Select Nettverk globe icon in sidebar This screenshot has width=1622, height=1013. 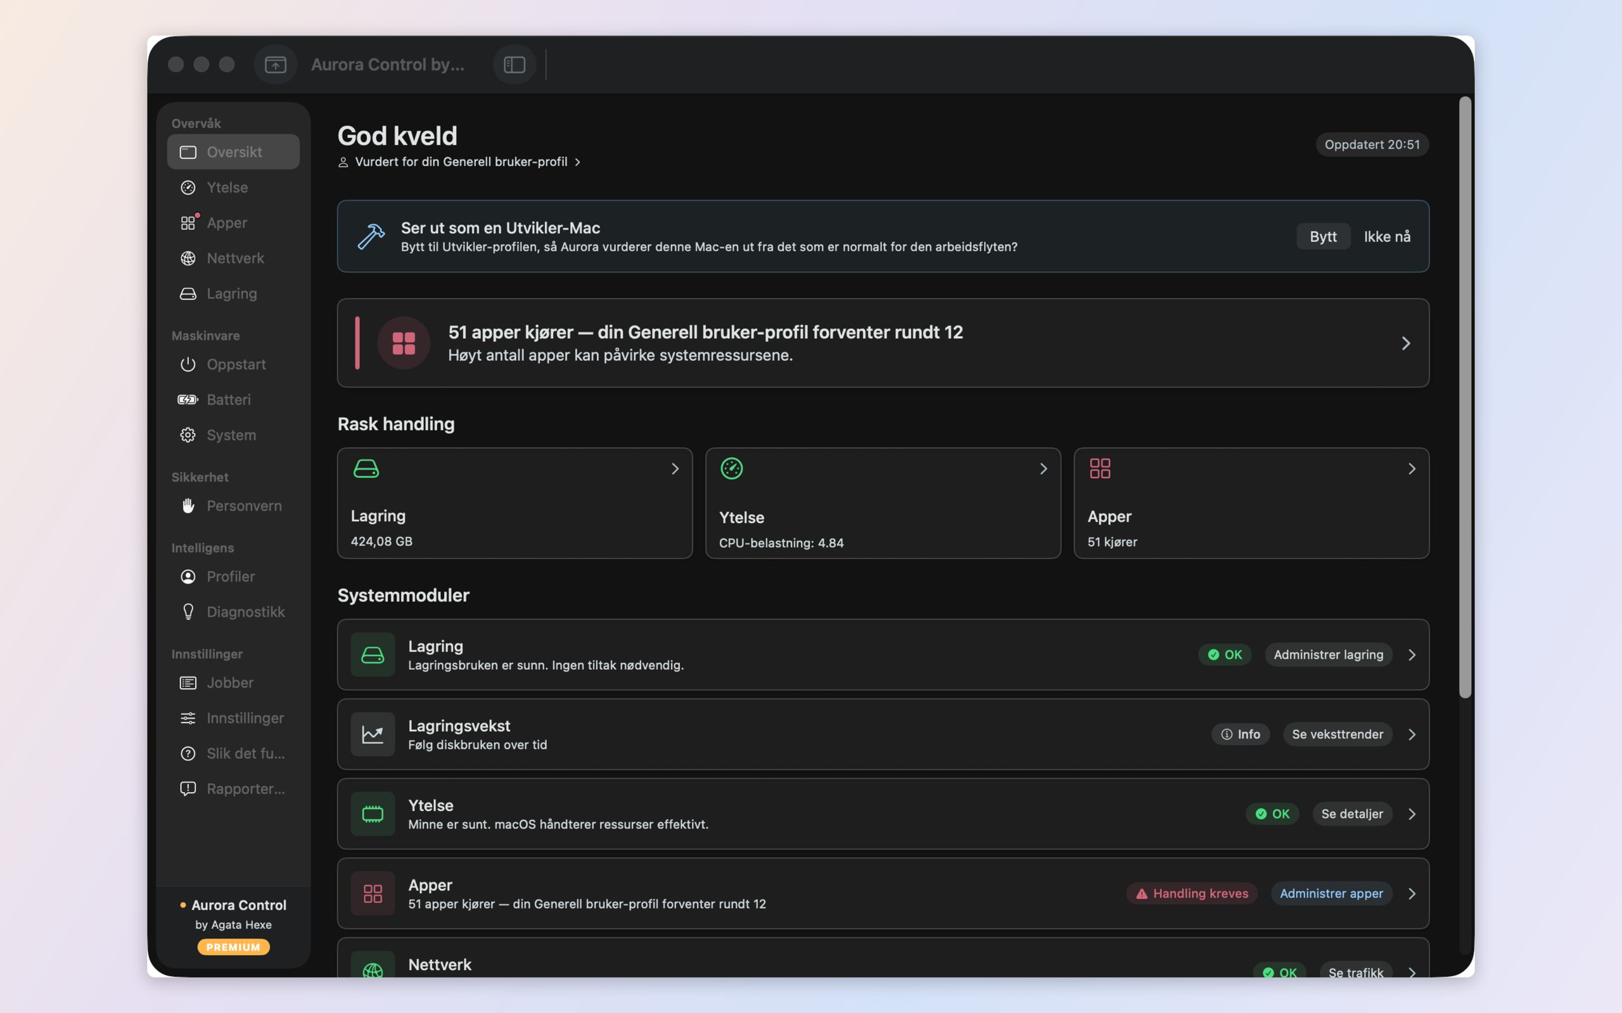tap(188, 258)
